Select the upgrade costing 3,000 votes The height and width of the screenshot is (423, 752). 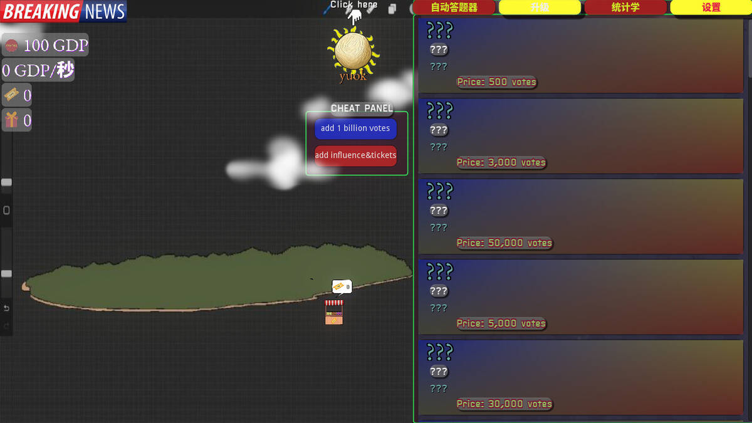(x=580, y=136)
